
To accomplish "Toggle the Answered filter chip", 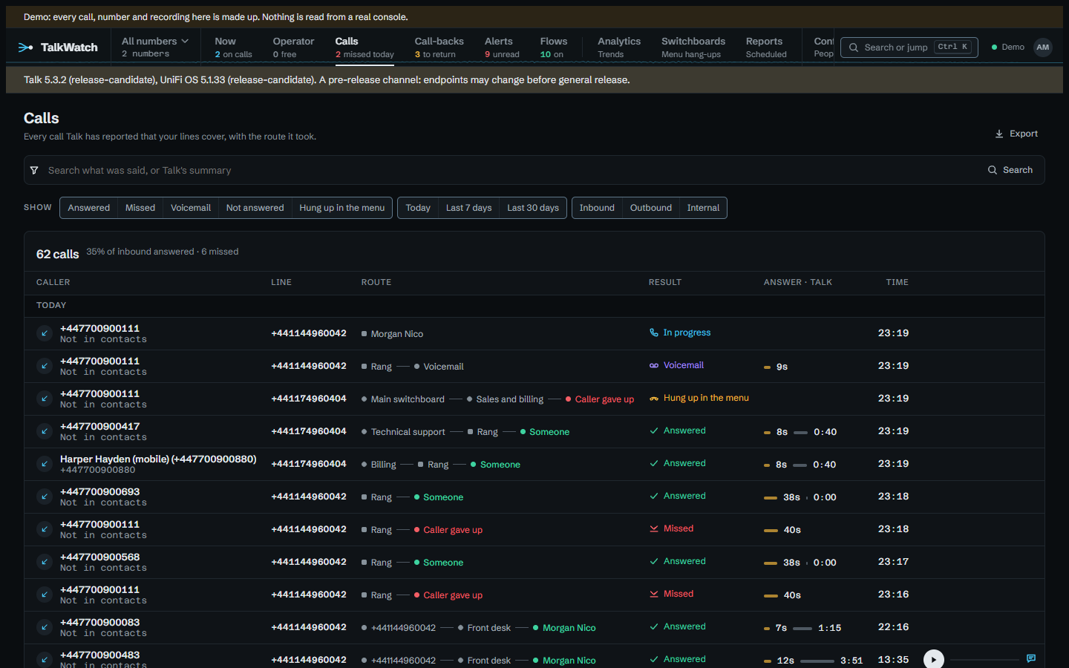I will click(x=89, y=208).
